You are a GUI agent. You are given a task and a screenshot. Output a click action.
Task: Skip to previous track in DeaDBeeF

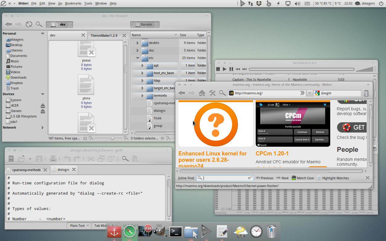(x=238, y=69)
